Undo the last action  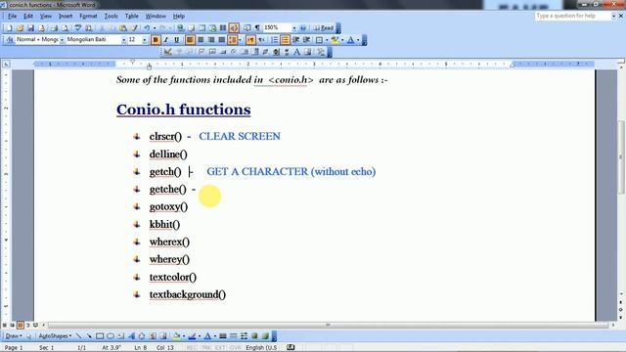tap(147, 28)
